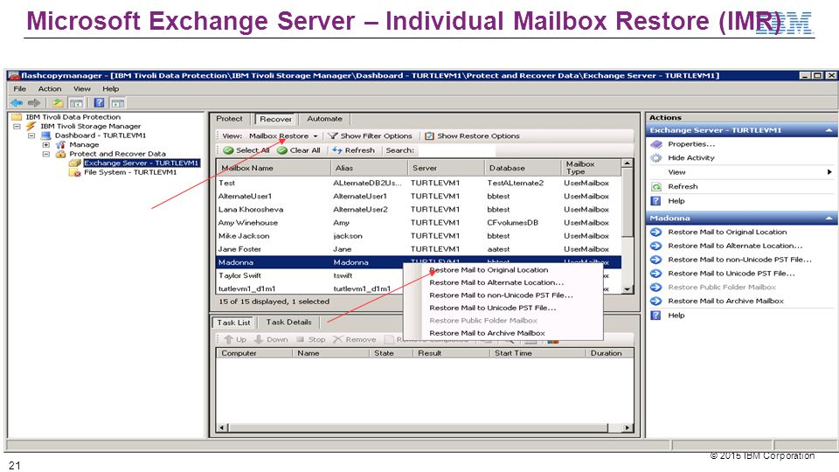Image resolution: width=839 pixels, height=472 pixels.
Task: Sort by the Mailbox Name column header
Action: [274, 168]
